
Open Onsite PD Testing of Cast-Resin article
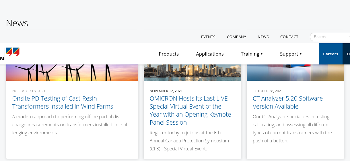(63, 102)
